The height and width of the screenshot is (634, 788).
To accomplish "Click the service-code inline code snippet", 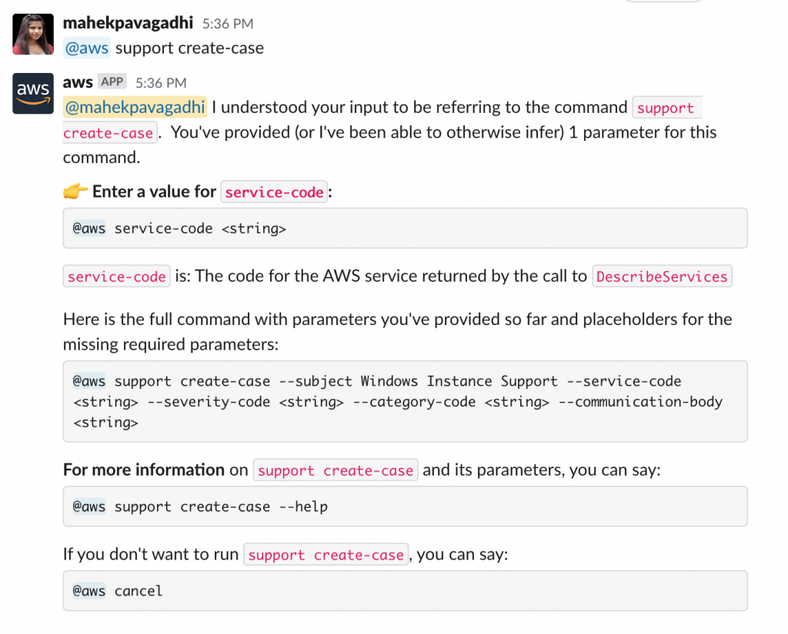I will click(273, 192).
